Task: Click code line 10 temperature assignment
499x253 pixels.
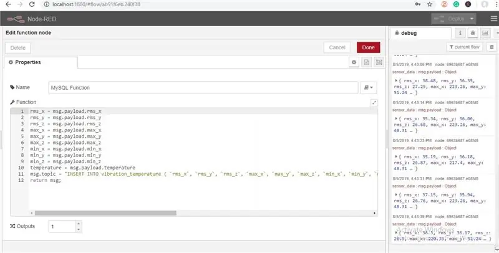Action: click(x=83, y=168)
